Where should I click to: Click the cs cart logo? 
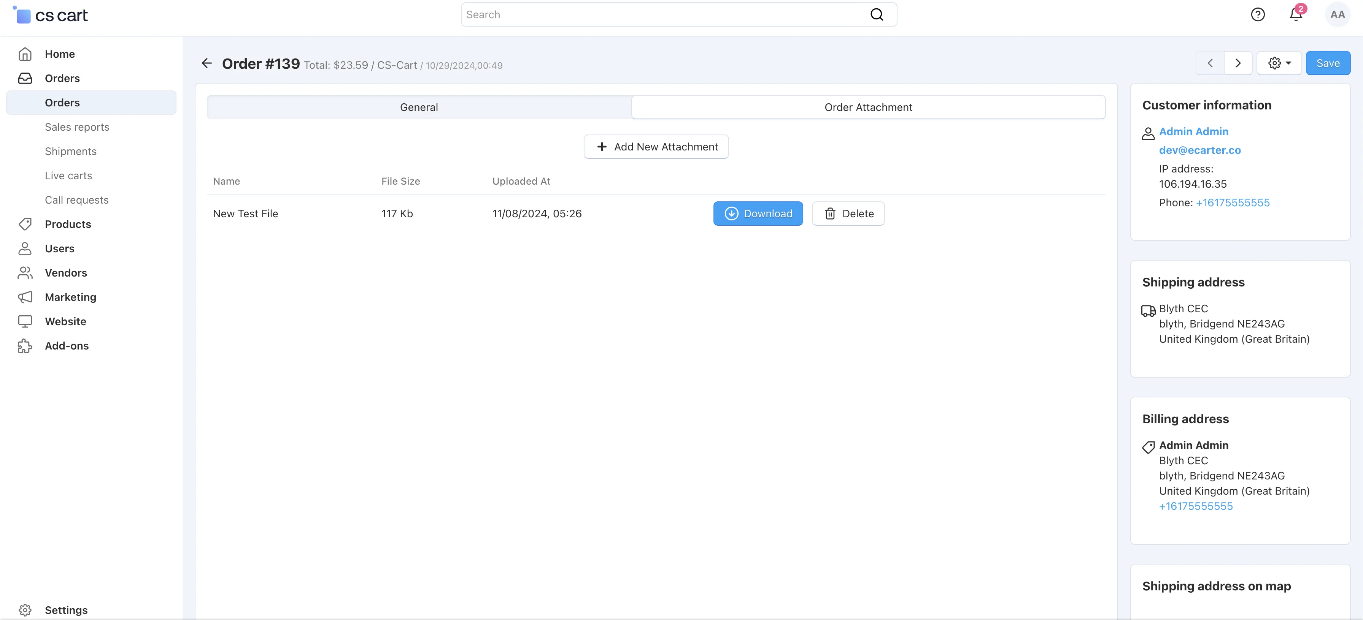[x=51, y=15]
